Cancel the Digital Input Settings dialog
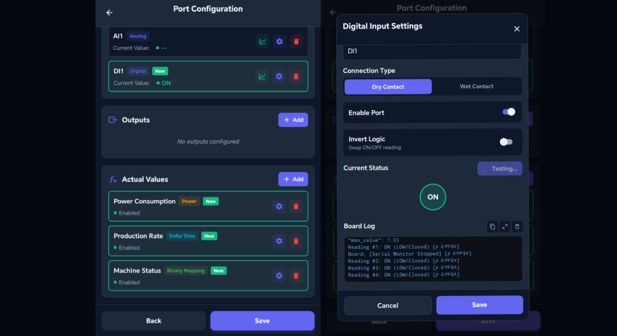This screenshot has width=617, height=336. (x=388, y=305)
